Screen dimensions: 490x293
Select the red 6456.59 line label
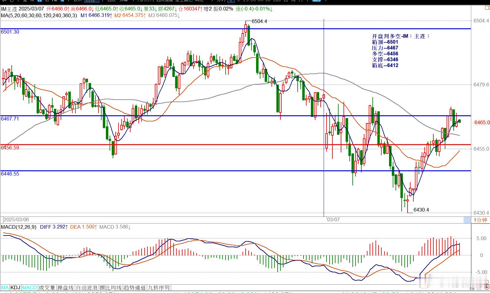point(10,148)
